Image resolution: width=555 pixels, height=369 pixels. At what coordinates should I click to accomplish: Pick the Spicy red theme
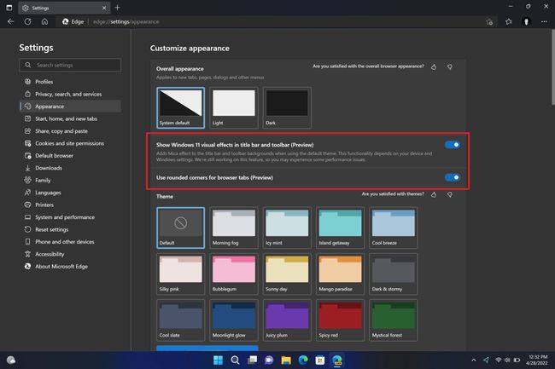click(340, 320)
